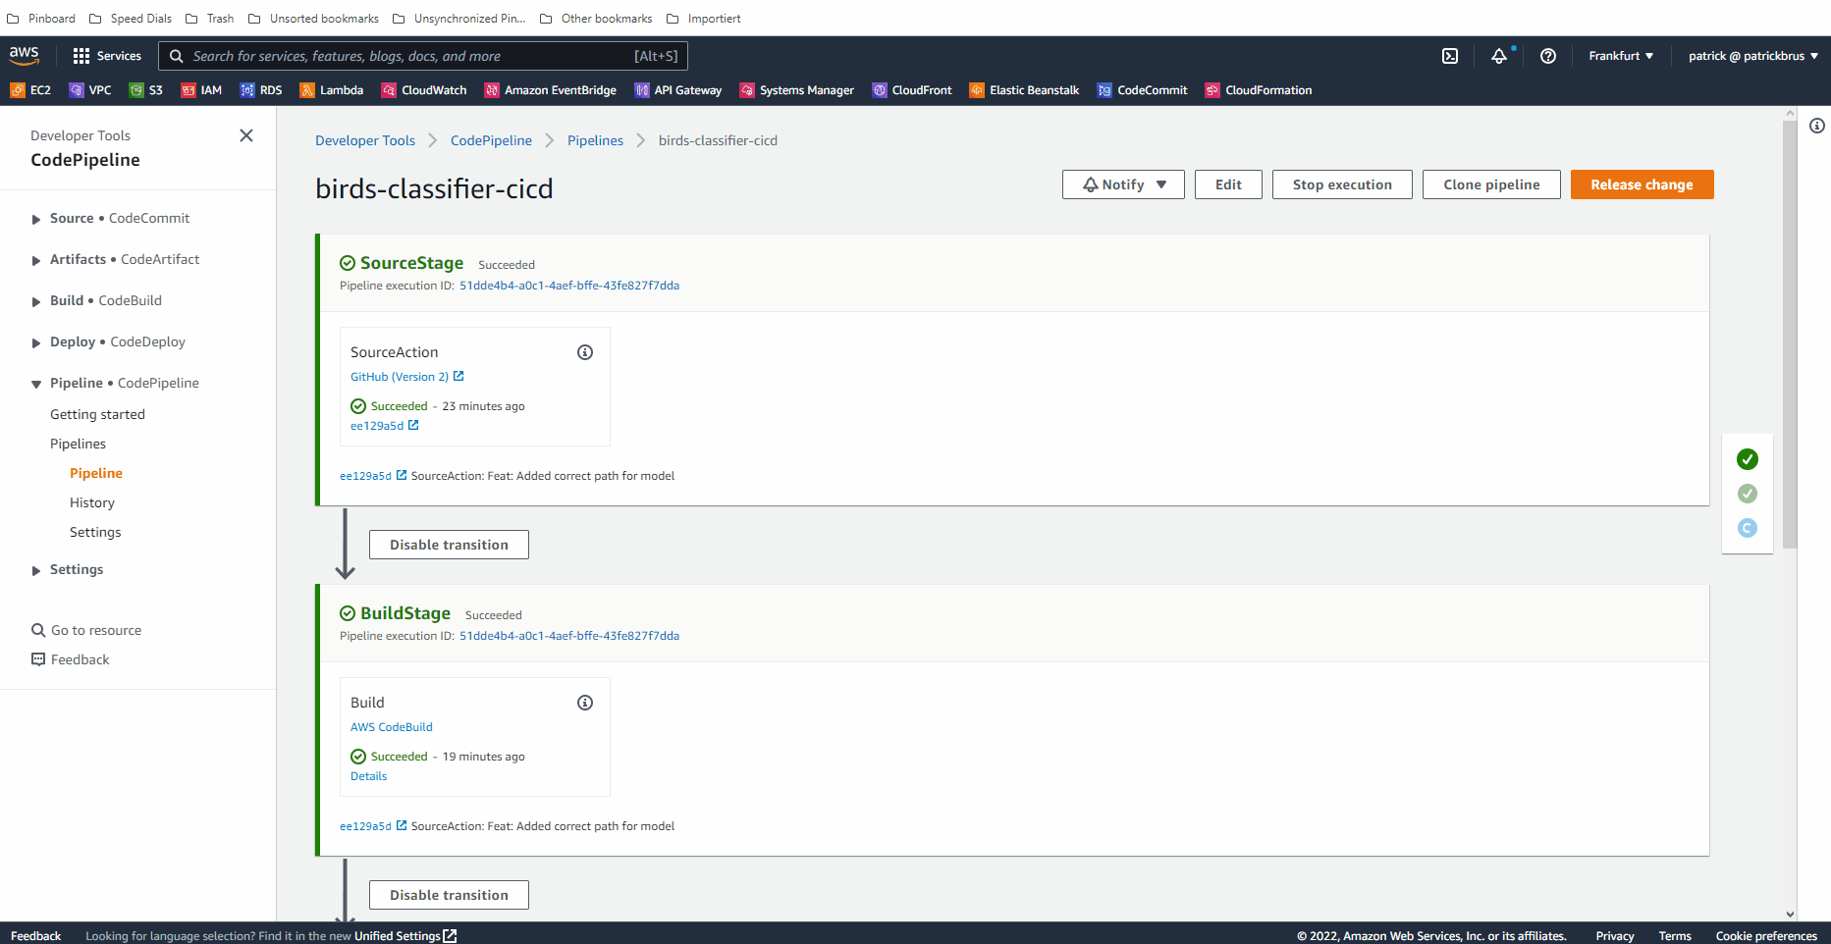Open the Services grid menu
Image resolution: width=1831 pixels, height=944 pixels.
click(107, 56)
